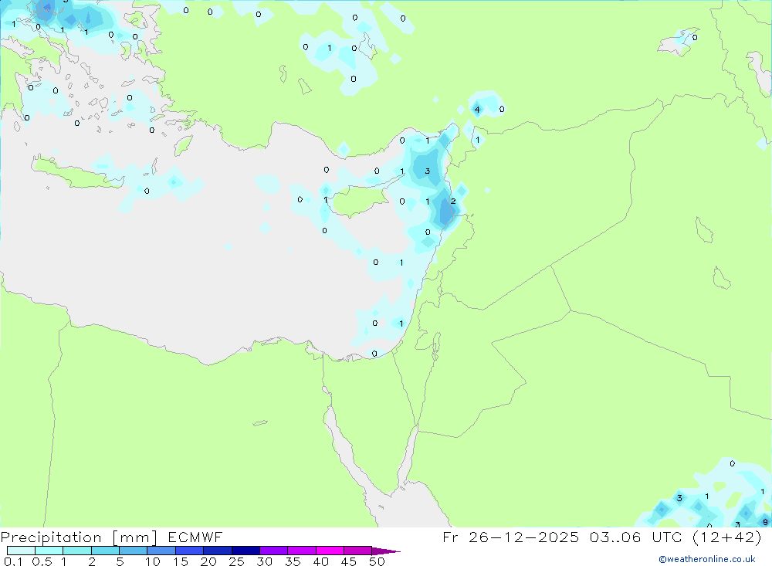Click legend scale label 30
This screenshot has width=772, height=566.
click(265, 561)
